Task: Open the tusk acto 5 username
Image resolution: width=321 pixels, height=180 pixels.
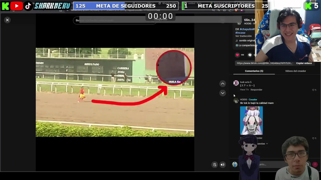Action: (246, 82)
